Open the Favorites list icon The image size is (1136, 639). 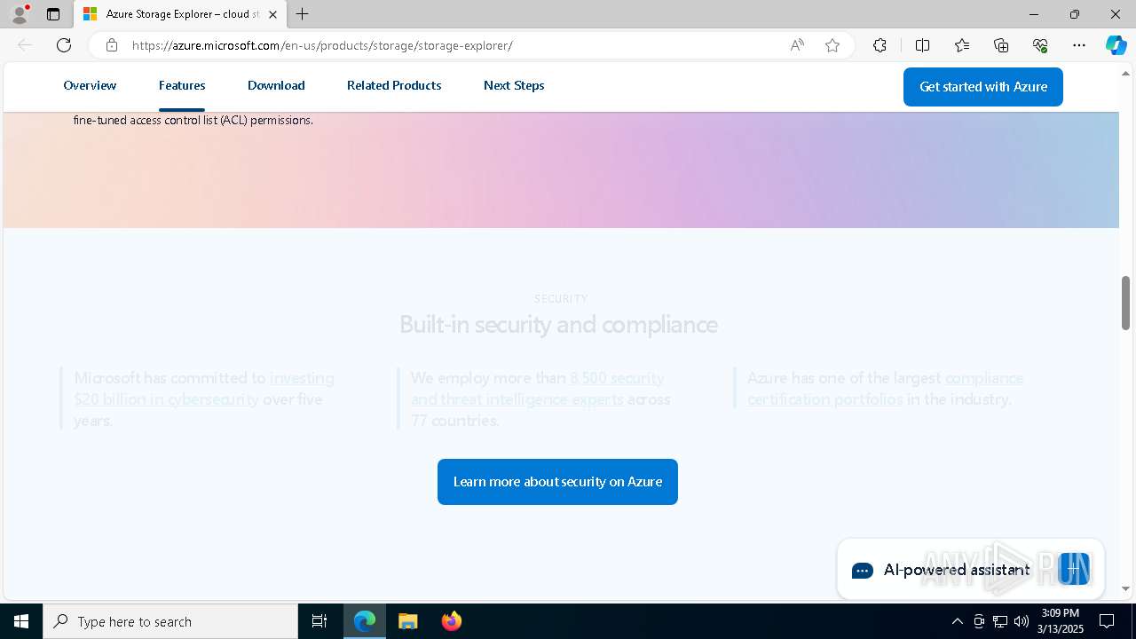pos(962,45)
